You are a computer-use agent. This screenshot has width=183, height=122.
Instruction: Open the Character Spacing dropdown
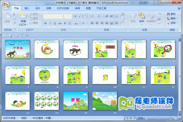coord(70,23)
